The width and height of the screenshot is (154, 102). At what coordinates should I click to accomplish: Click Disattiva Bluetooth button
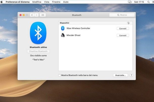click(x=38, y=51)
